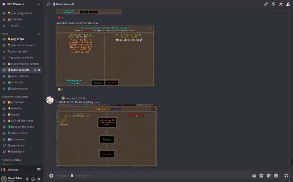This screenshot has height=182, width=293.
Task: Open the music channel
Action: pos(21,25)
